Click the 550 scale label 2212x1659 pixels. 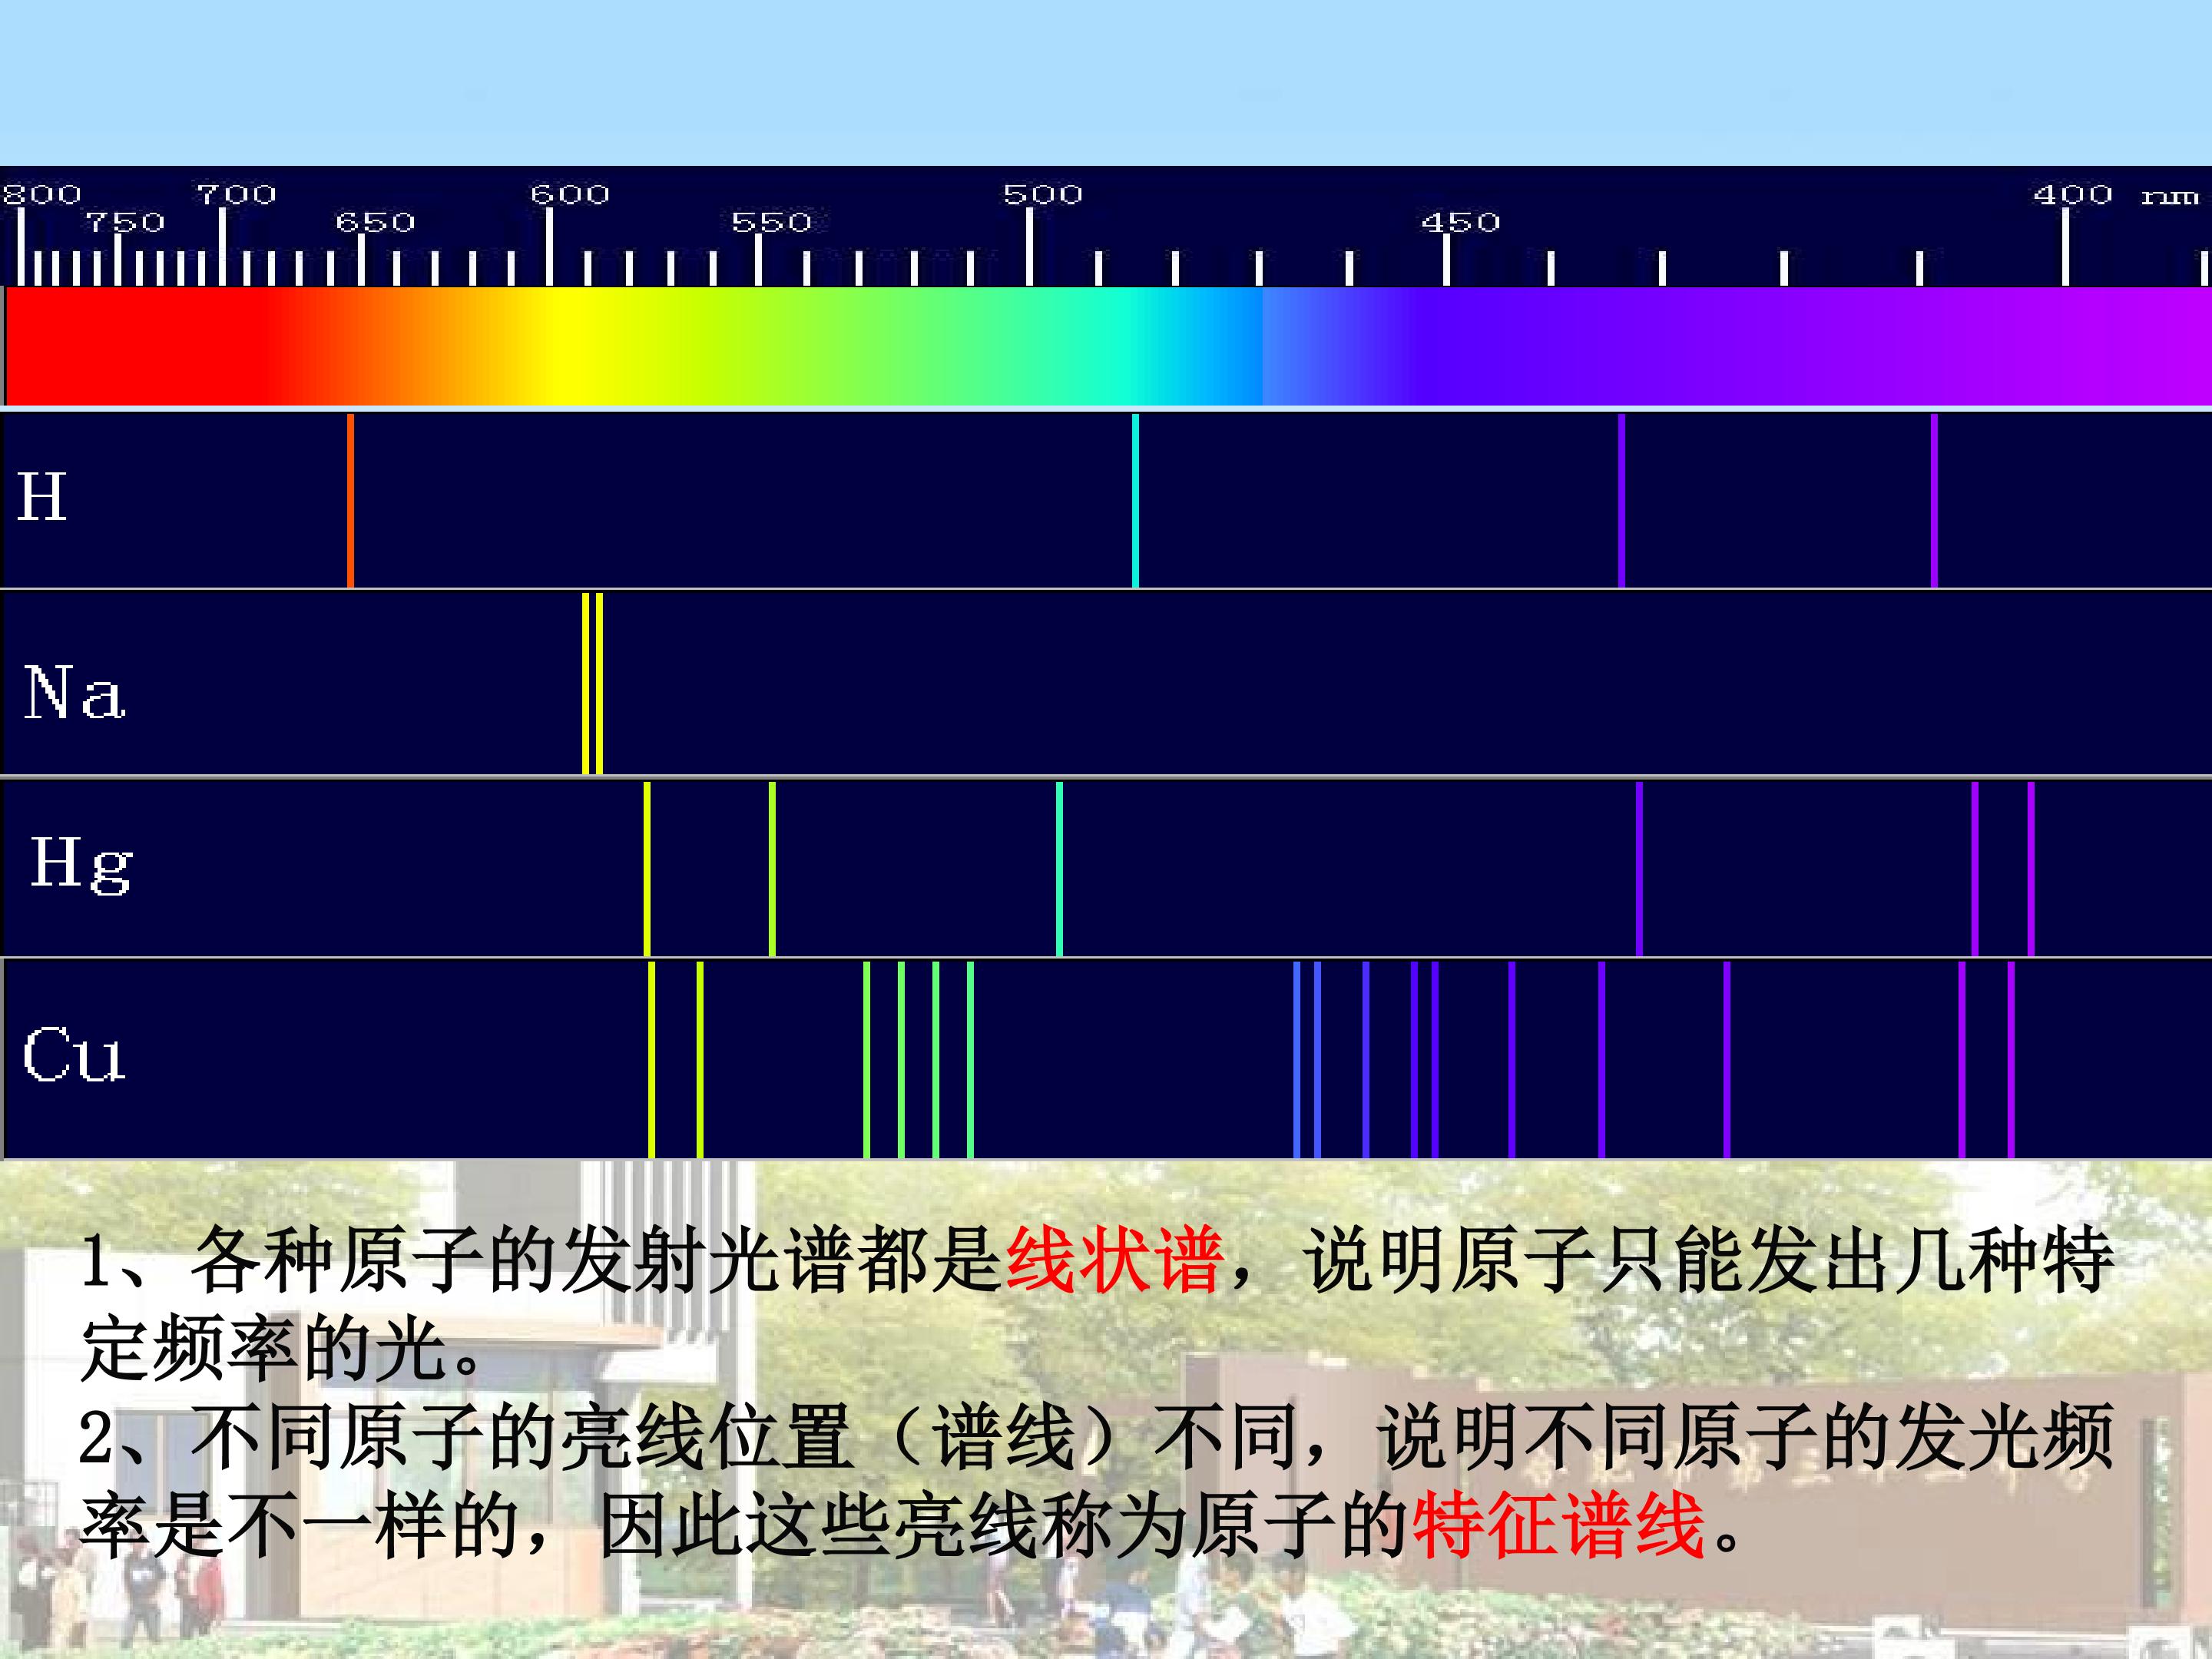point(771,222)
